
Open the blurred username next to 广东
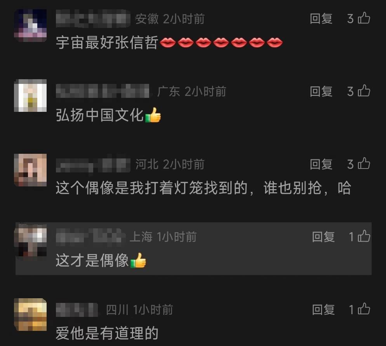point(103,91)
